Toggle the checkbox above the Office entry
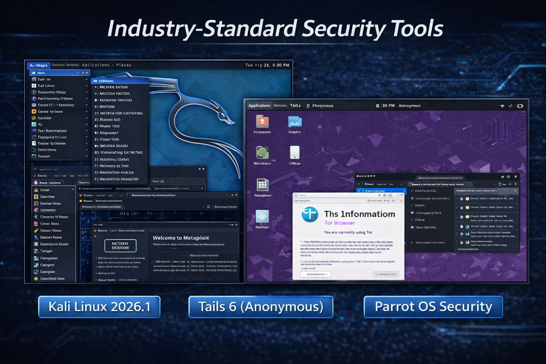This screenshot has height=364, width=546. click(412, 213)
